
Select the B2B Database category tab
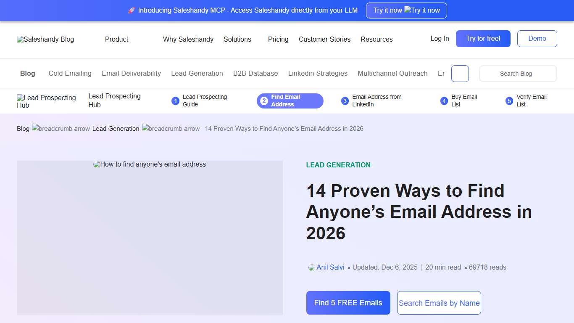click(255, 73)
